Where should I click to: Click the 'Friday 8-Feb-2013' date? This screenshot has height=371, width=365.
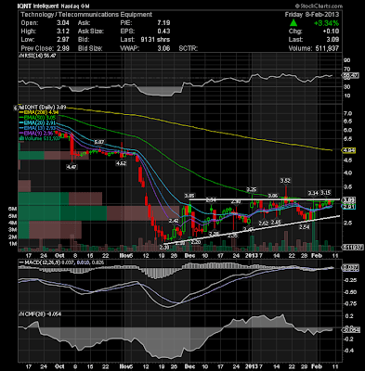[312, 14]
